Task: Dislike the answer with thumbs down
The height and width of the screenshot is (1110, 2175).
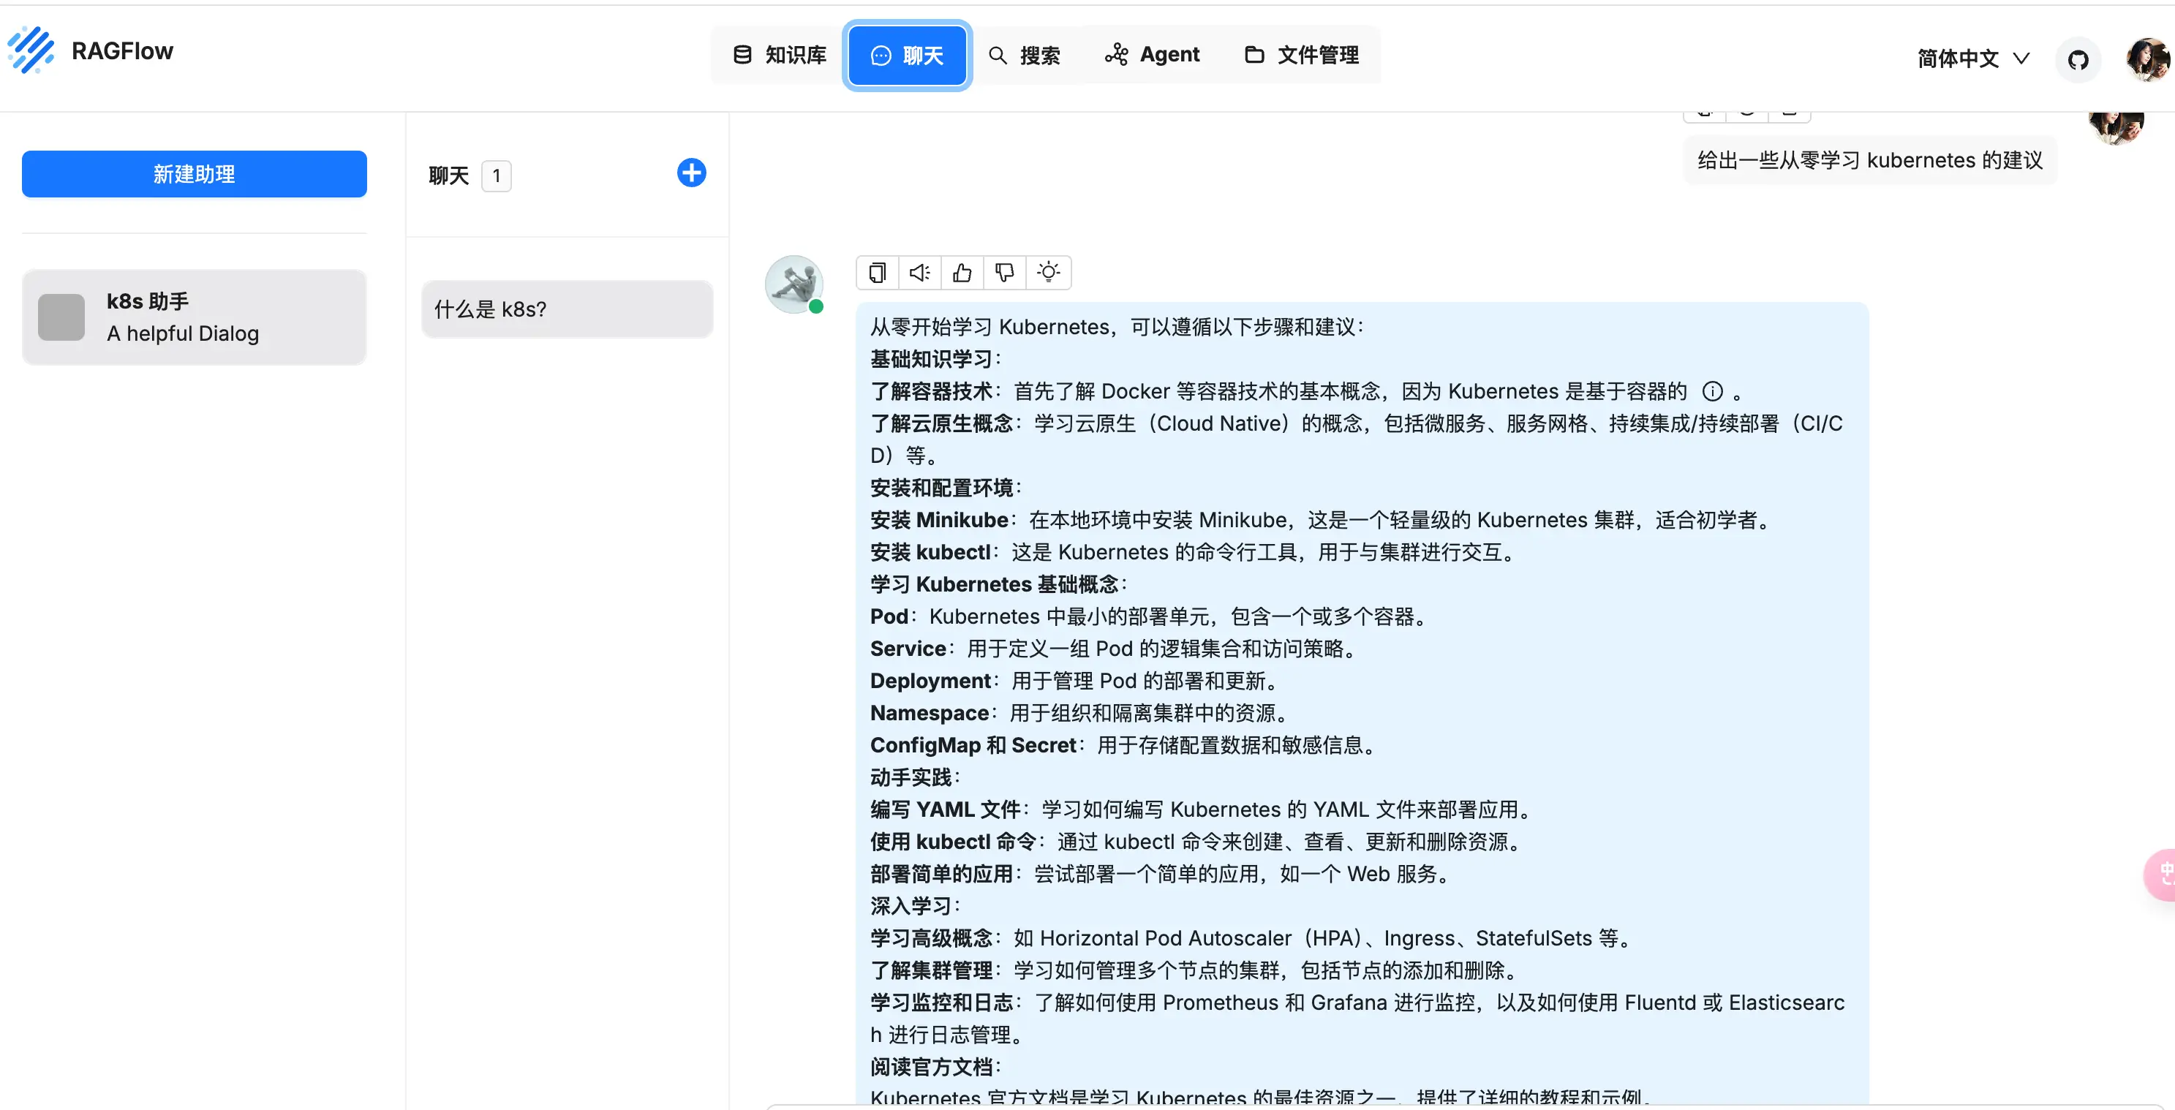Action: [1004, 273]
